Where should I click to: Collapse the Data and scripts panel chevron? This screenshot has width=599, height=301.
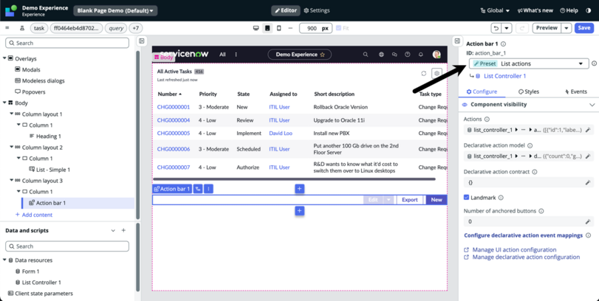pos(113,230)
